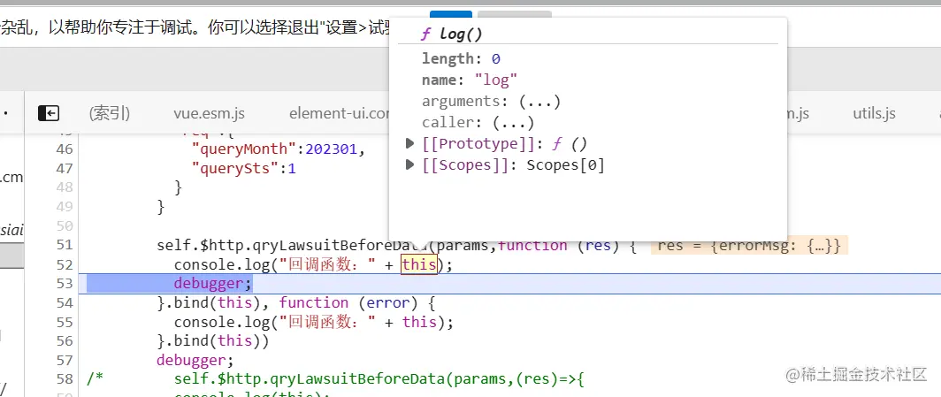Click the name: "log" property row
Viewport: 941px width, 397px height.
click(x=470, y=80)
